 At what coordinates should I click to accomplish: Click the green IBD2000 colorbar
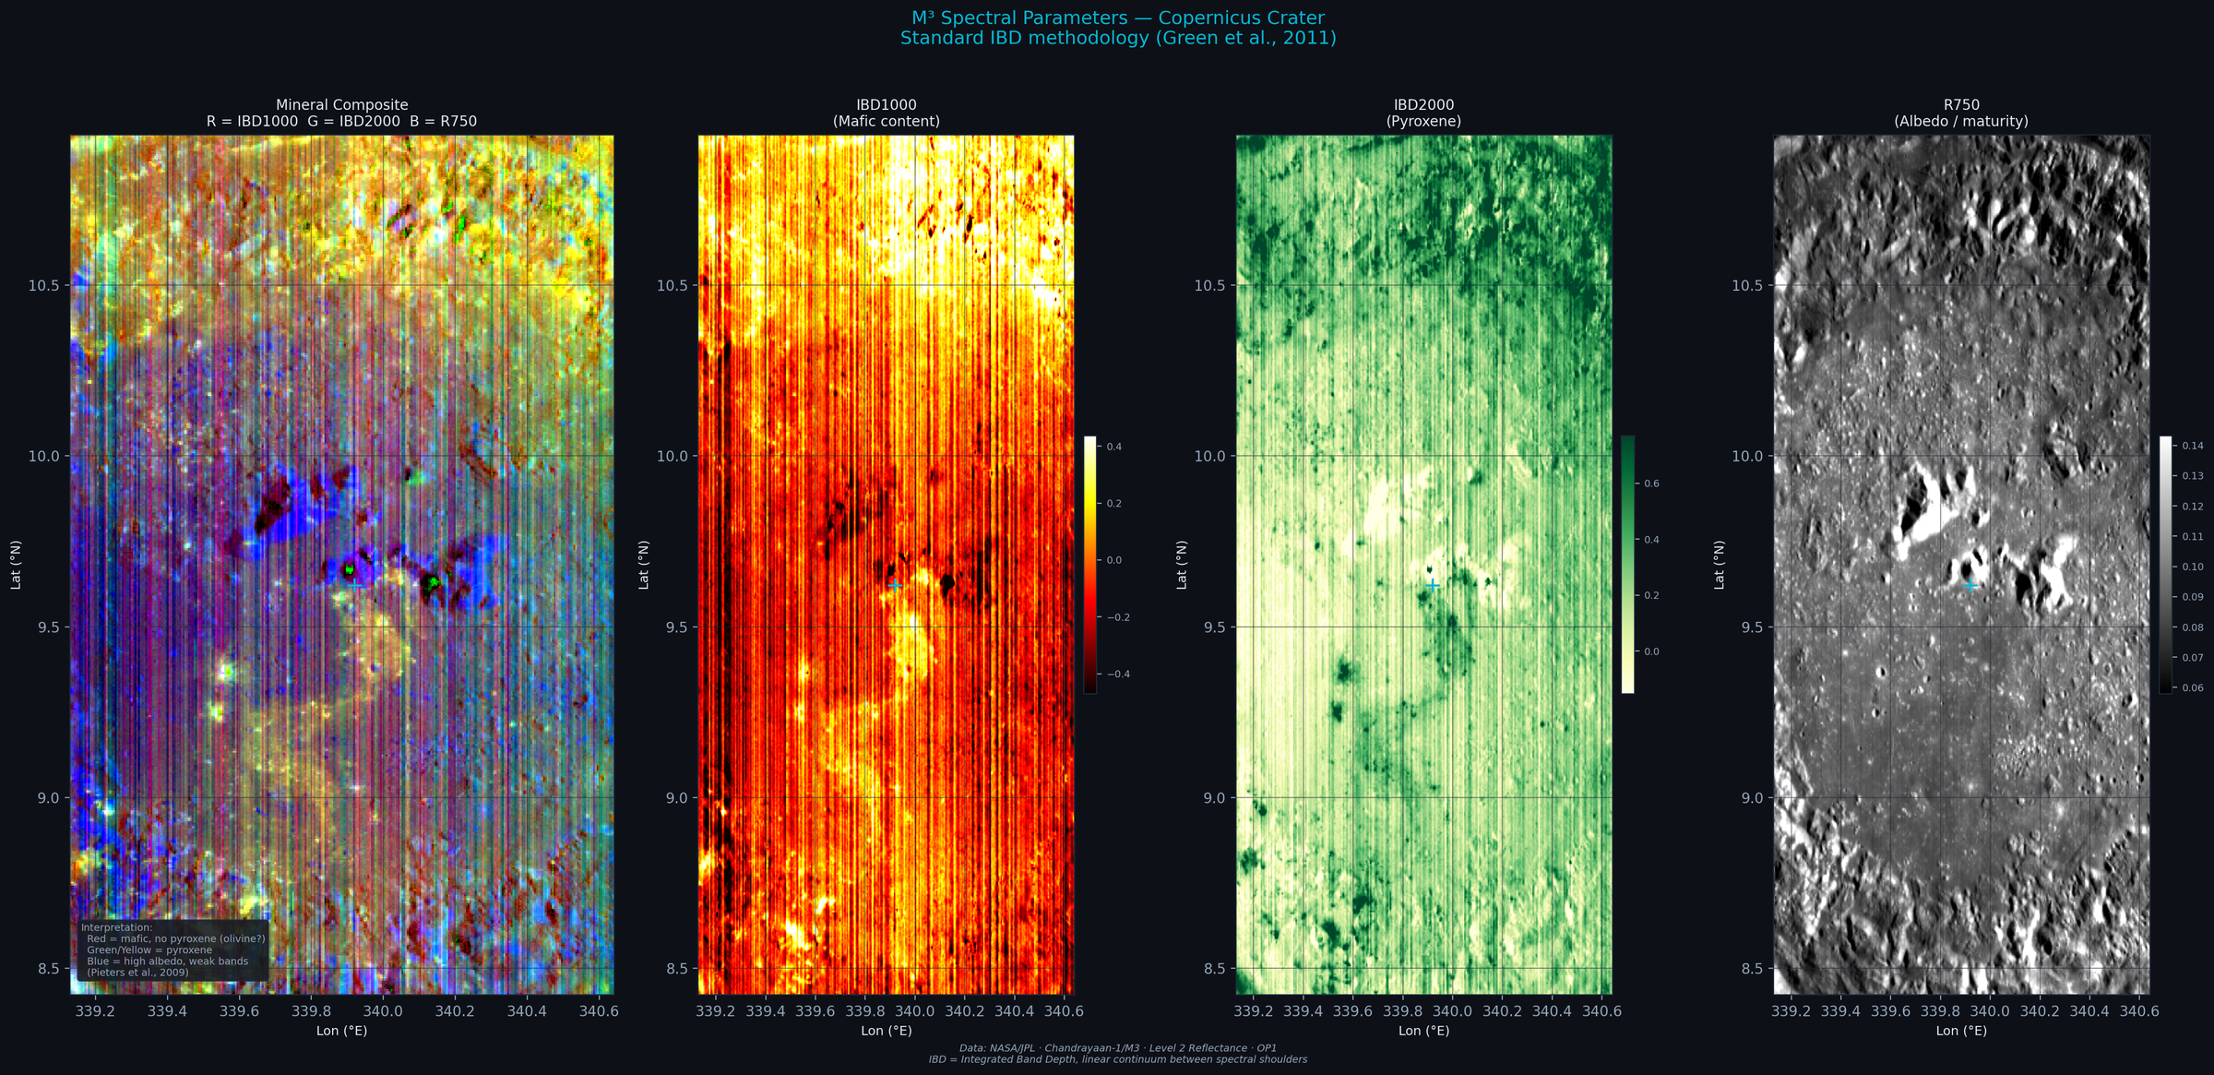point(1627,565)
